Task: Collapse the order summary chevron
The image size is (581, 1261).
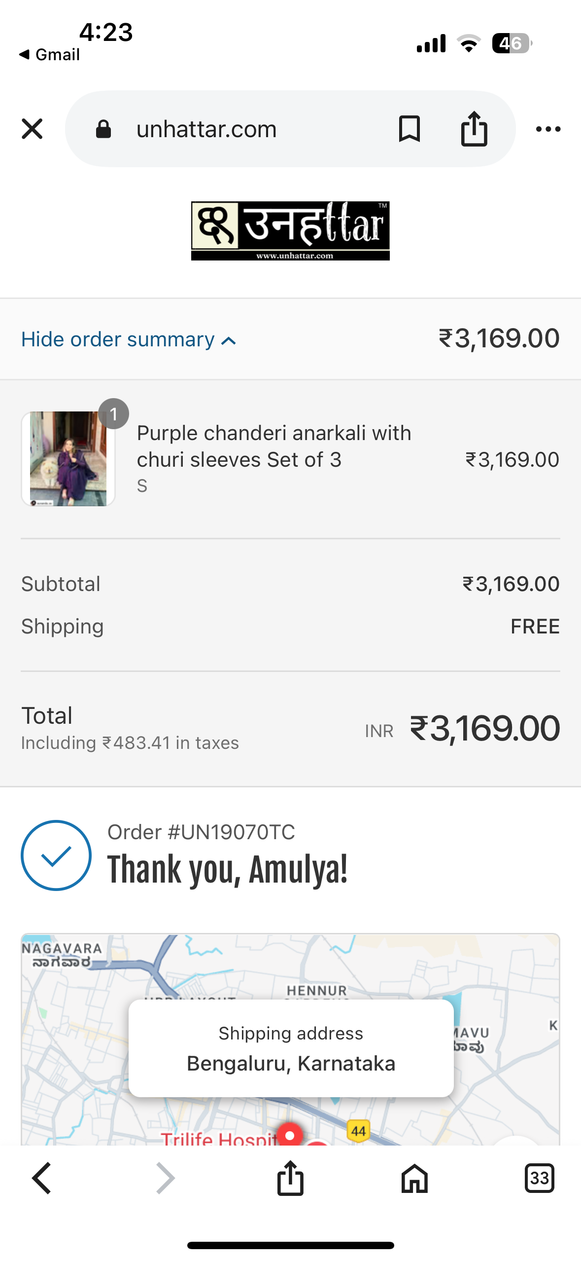Action: [229, 341]
